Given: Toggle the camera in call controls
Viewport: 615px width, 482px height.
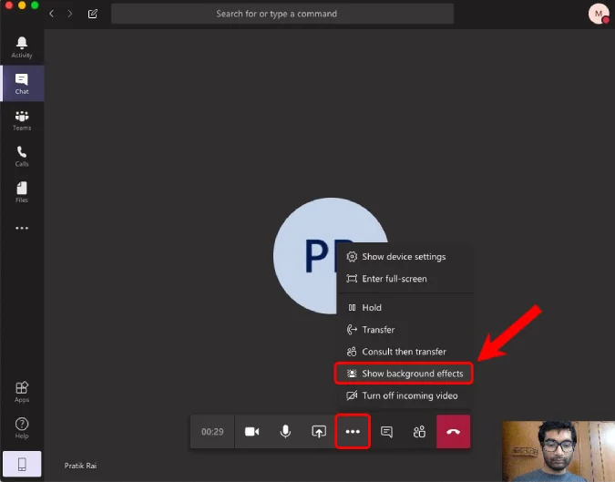Looking at the screenshot, I should click(251, 431).
